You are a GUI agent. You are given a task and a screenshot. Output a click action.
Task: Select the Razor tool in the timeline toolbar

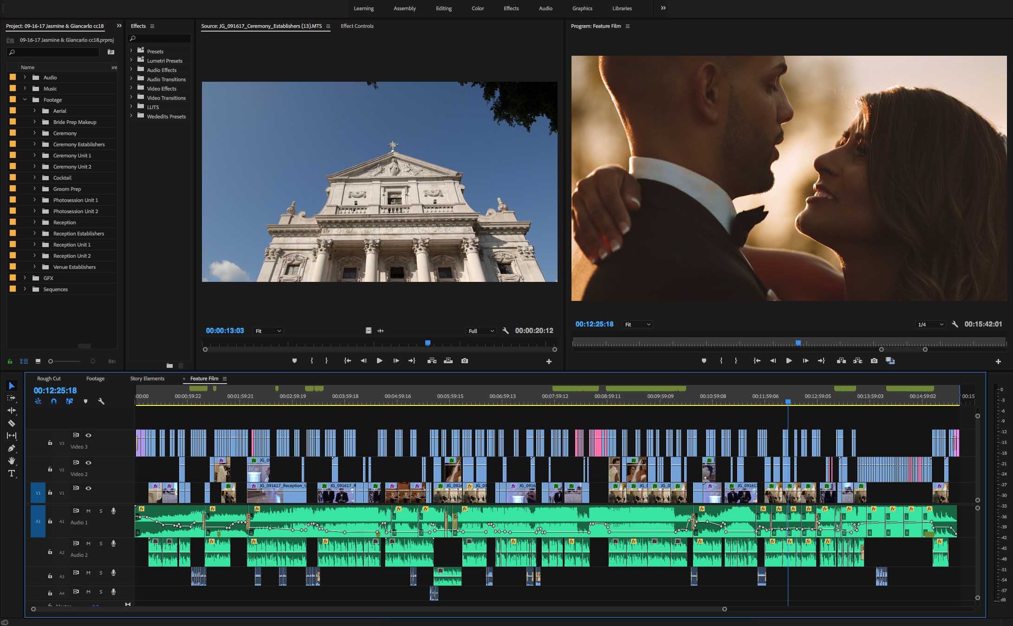[12, 424]
